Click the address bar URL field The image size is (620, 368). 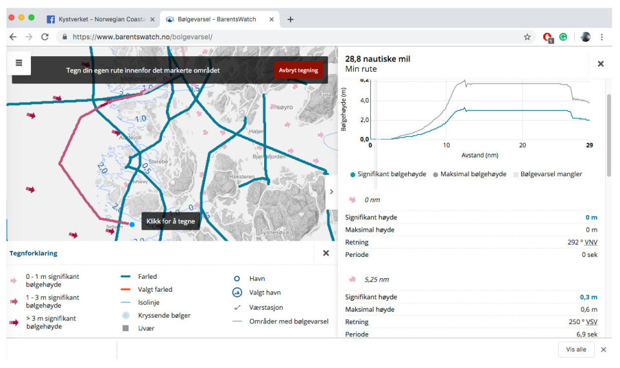(x=293, y=37)
